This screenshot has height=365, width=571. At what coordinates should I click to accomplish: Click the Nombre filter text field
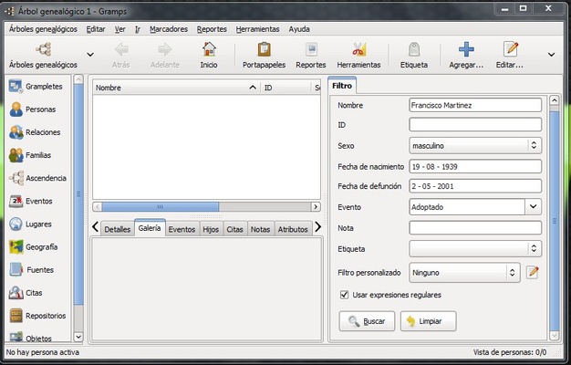[474, 105]
